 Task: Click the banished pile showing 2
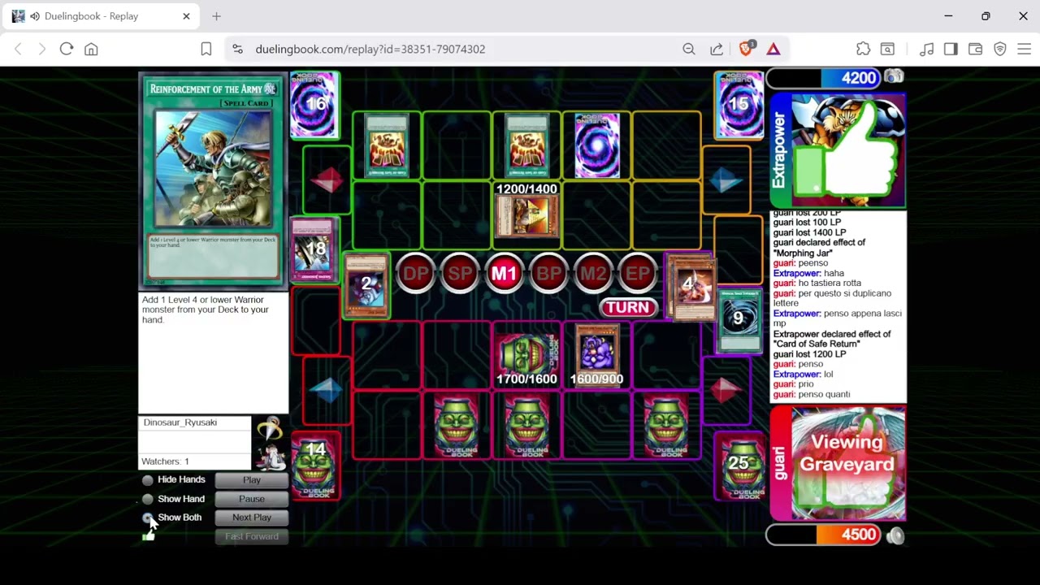[x=366, y=284]
